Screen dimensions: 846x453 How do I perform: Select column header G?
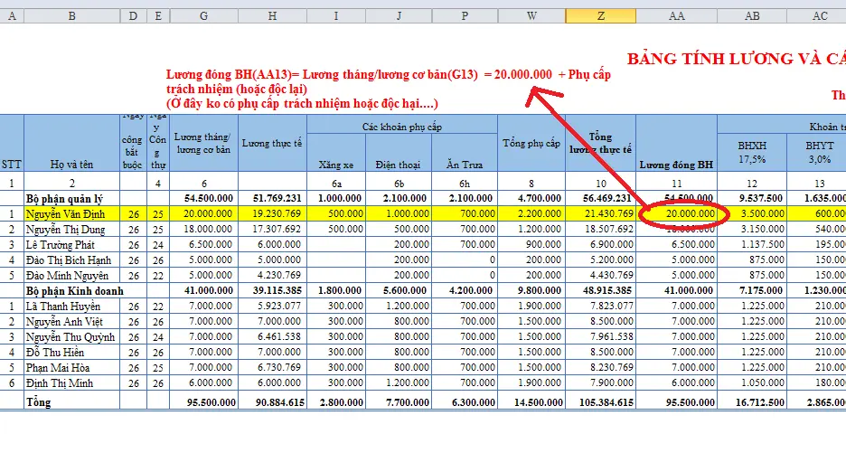point(204,16)
